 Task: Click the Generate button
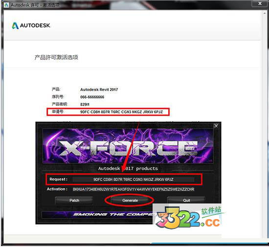click(130, 201)
